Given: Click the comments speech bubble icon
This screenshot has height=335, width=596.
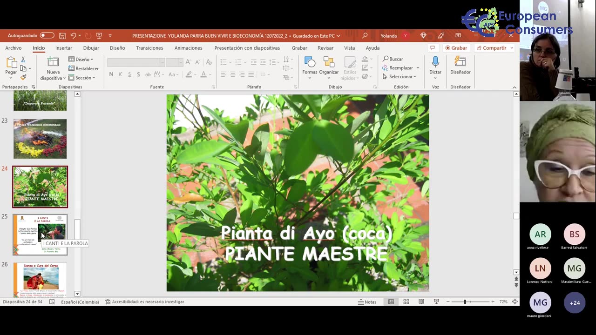Looking at the screenshot, I should coord(433,48).
